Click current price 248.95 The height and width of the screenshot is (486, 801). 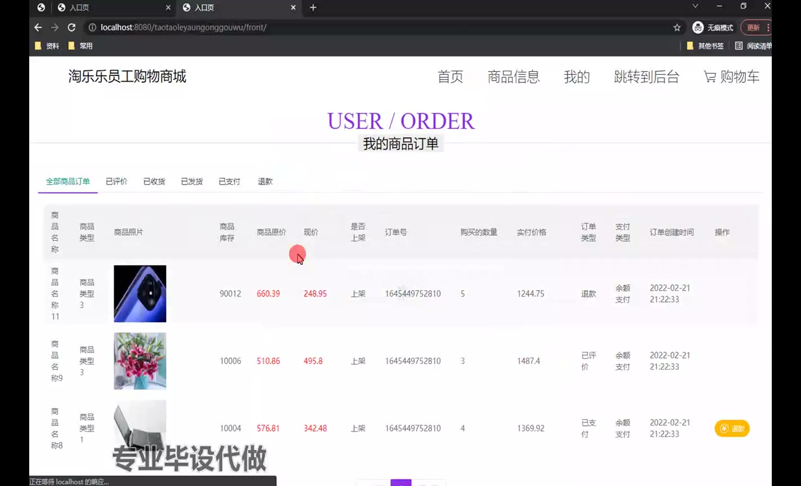coord(315,294)
